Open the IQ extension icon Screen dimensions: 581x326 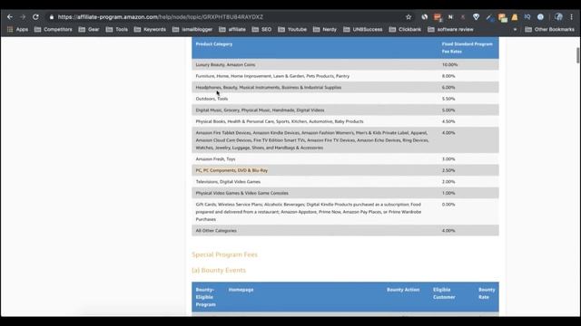527,17
